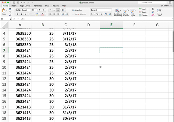Apply comma style format
The image size is (174, 122).
101,14
